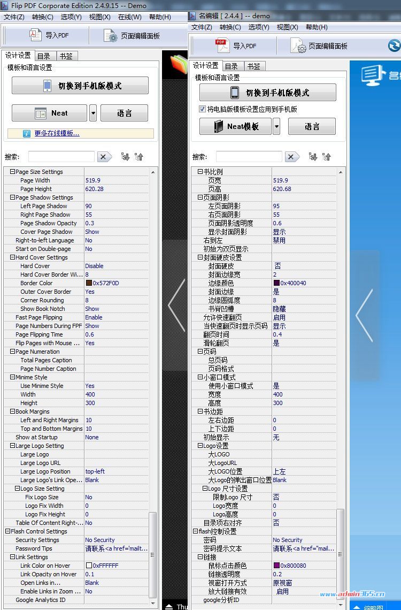Screen dimensions: 401x610
Task: Clear search icon in Flip PDF window
Action: 104,157
